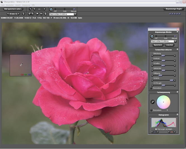The width and height of the screenshot is (186, 149).
Task: Open the Bearbeiten menu
Action: (11, 5)
